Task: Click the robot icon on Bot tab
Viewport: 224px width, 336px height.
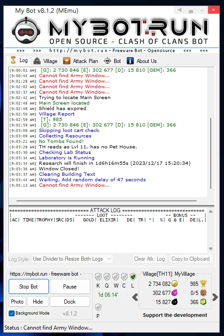Action: (107, 61)
